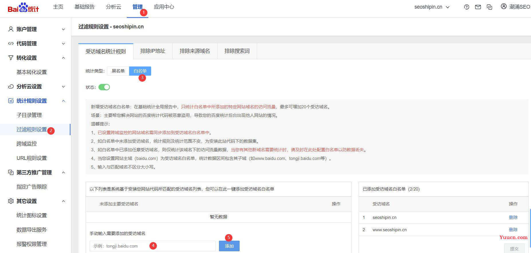This screenshot has width=531, height=253.
Task: Click the Baidu Tongji logo
Action: coord(23,8)
